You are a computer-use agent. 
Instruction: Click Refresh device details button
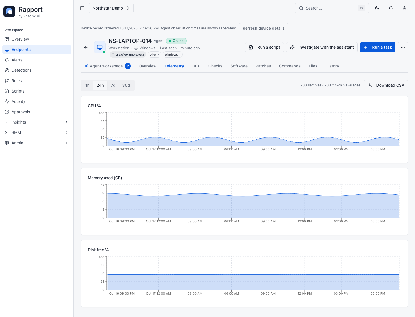tap(264, 28)
